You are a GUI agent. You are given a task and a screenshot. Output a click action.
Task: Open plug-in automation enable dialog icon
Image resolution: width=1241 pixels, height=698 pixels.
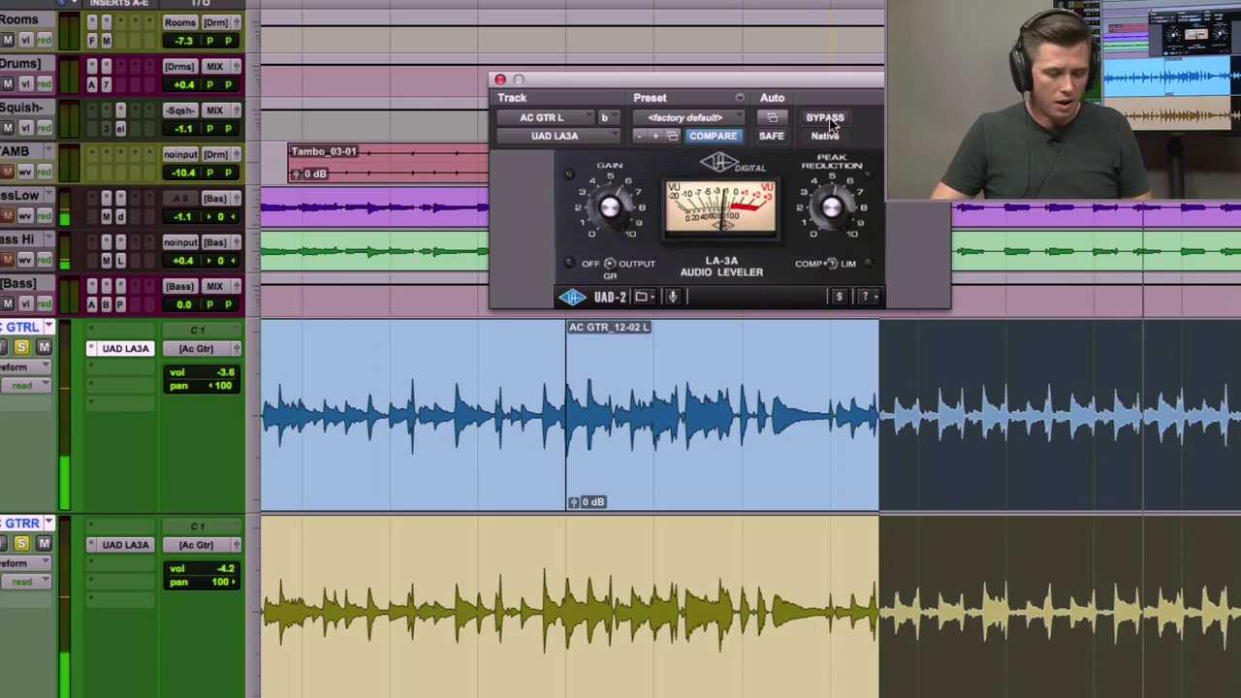(772, 117)
